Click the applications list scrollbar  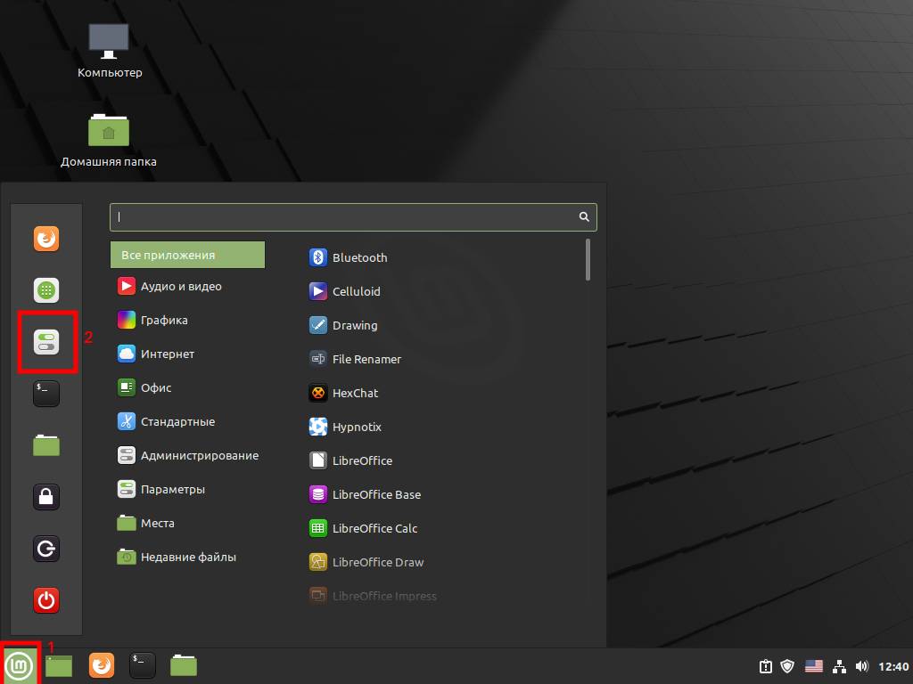click(x=588, y=260)
